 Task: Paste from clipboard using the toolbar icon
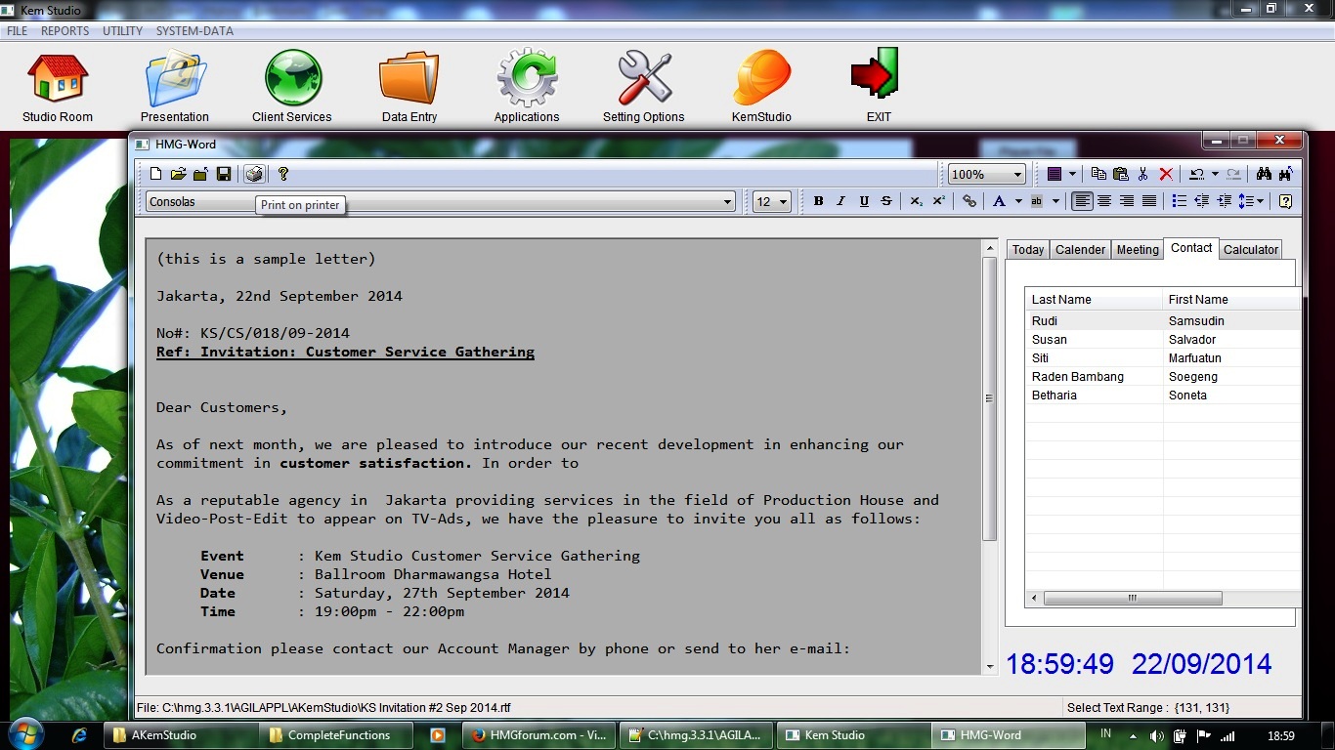click(1120, 174)
